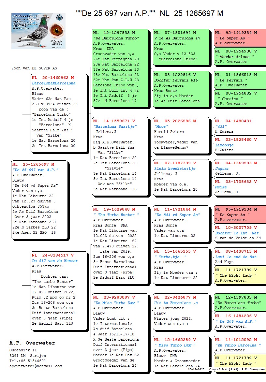266x382 pixels.
Task: Click the pigeon photo at the top left
Action: coord(38,31)
